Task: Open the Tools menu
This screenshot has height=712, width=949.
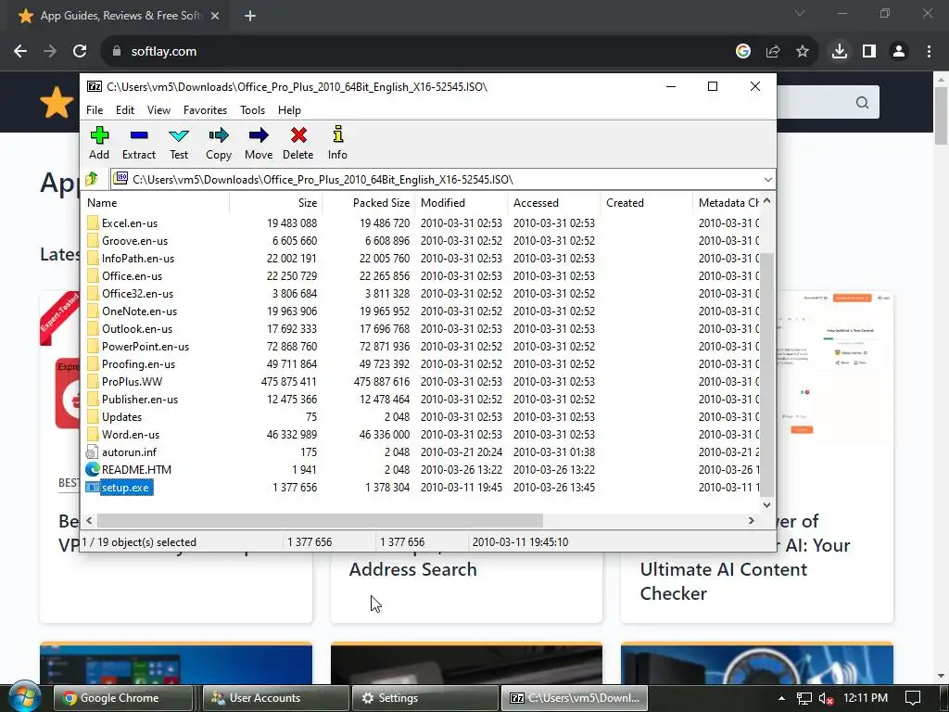Action: [x=252, y=110]
